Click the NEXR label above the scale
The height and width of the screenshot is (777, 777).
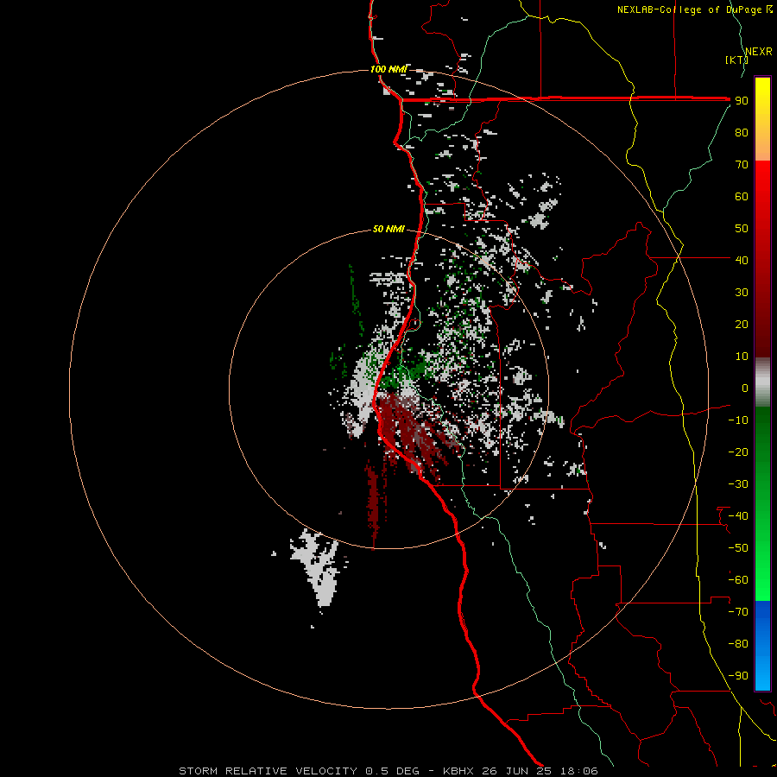click(759, 52)
